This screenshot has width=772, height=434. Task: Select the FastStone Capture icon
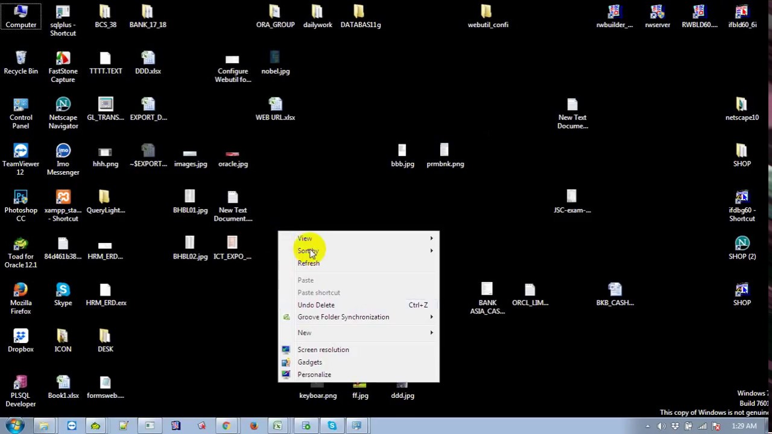[63, 68]
